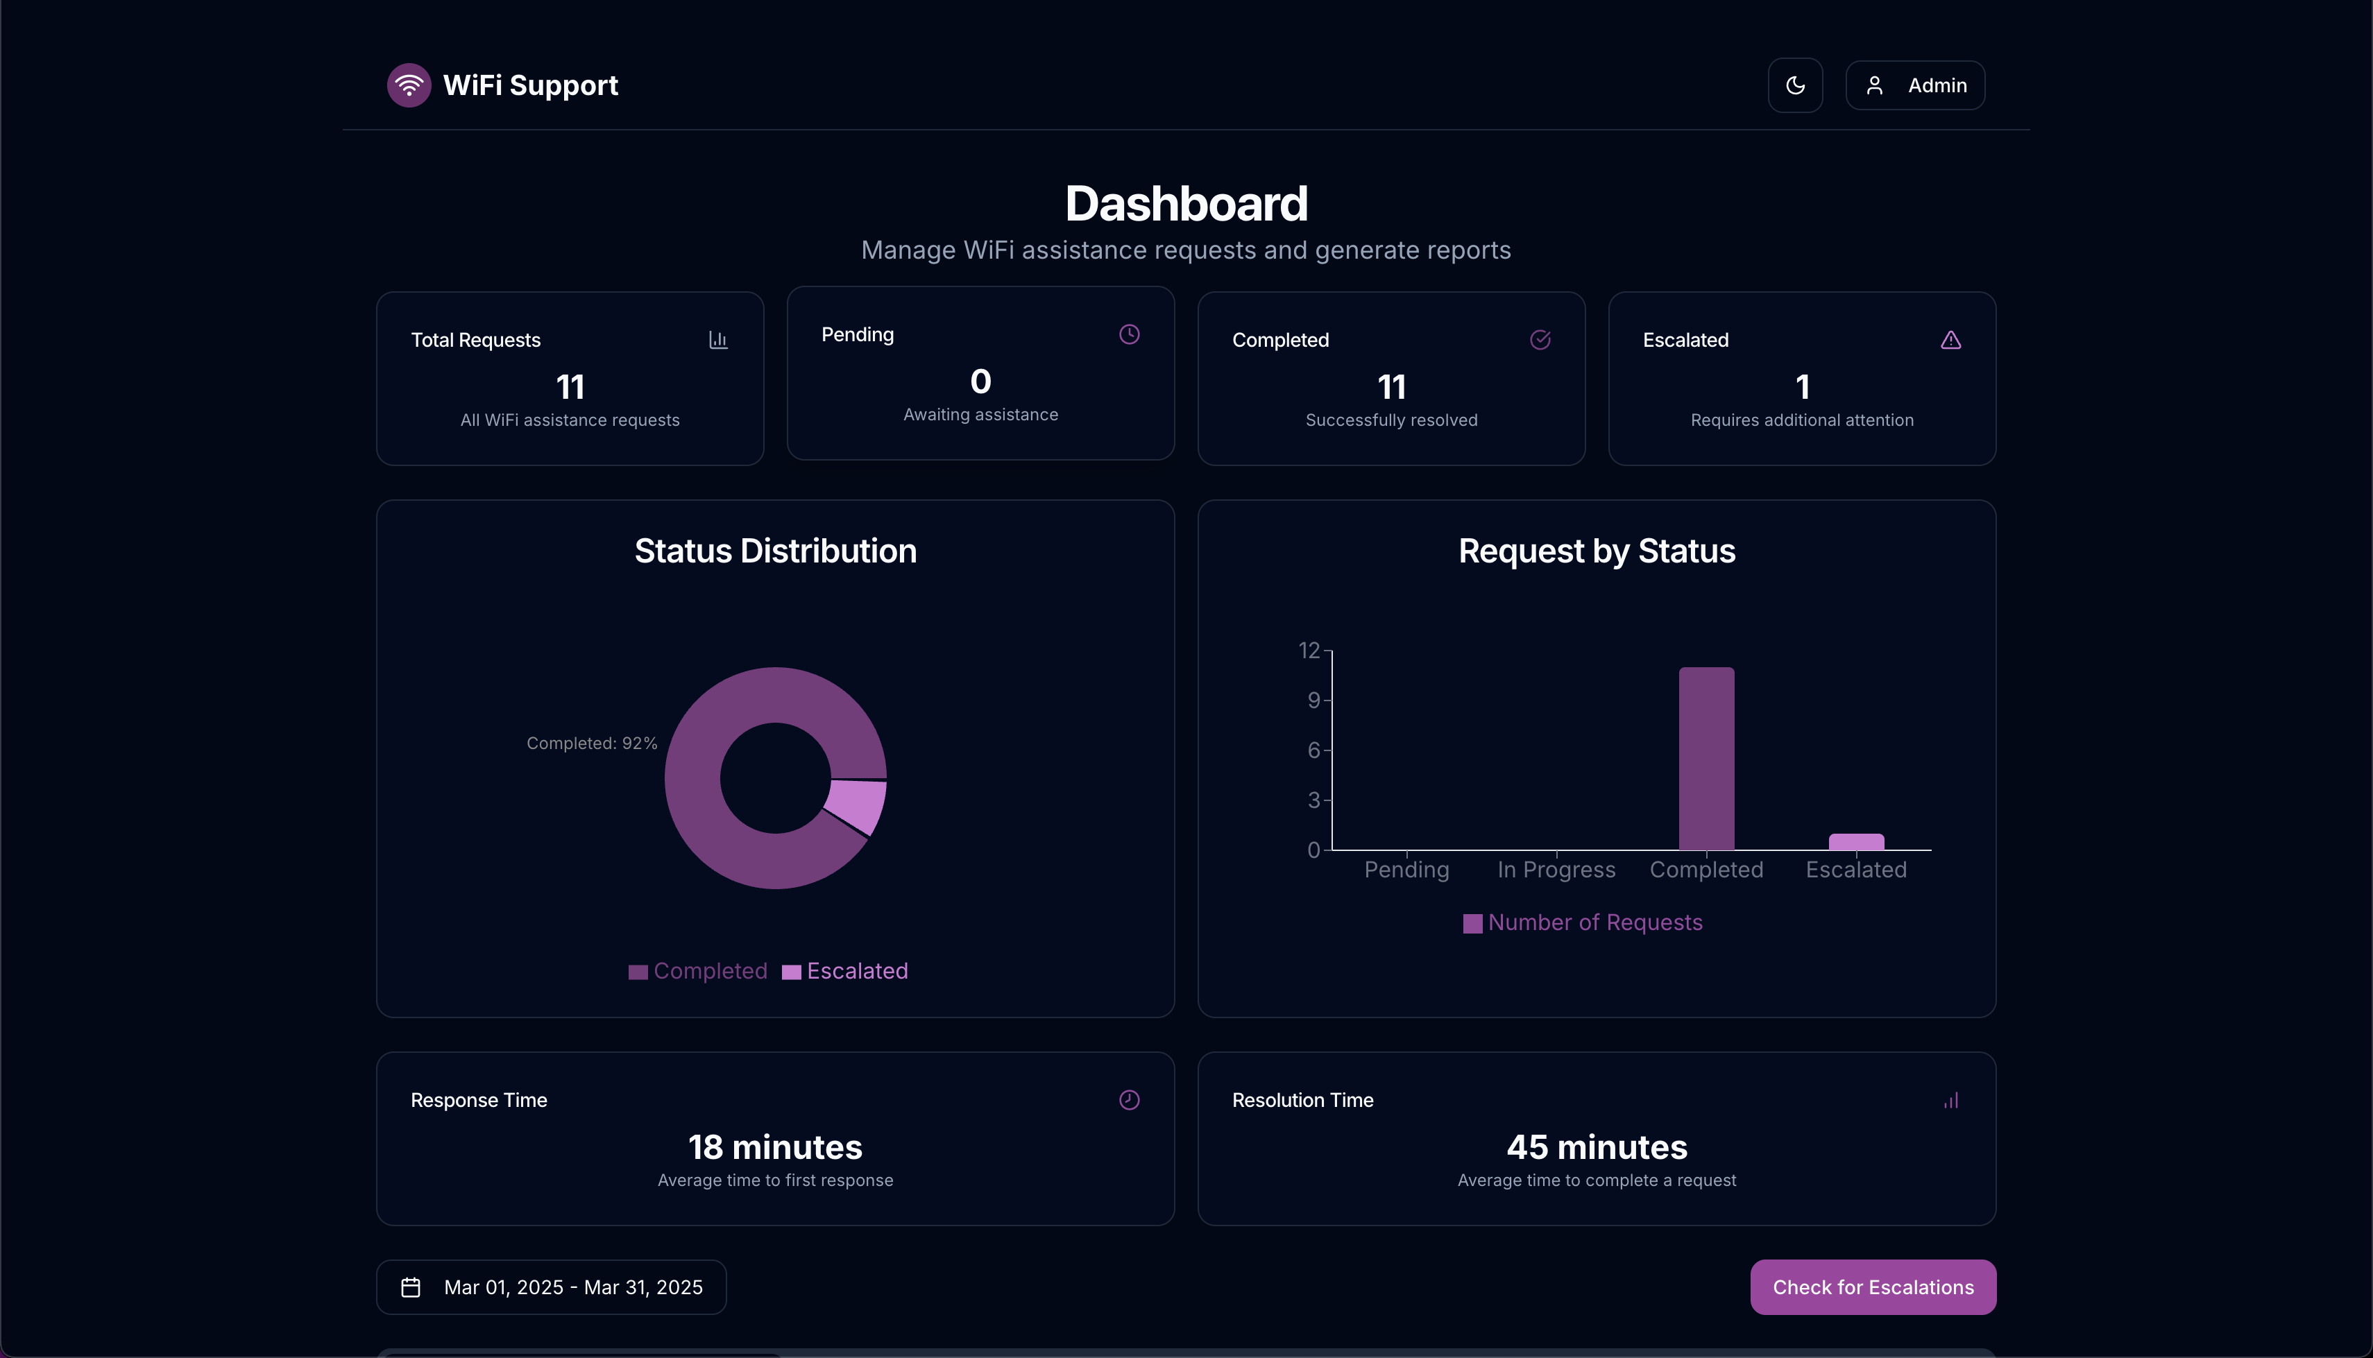
Task: Click the Escalated bar in the bar chart
Action: click(1856, 842)
